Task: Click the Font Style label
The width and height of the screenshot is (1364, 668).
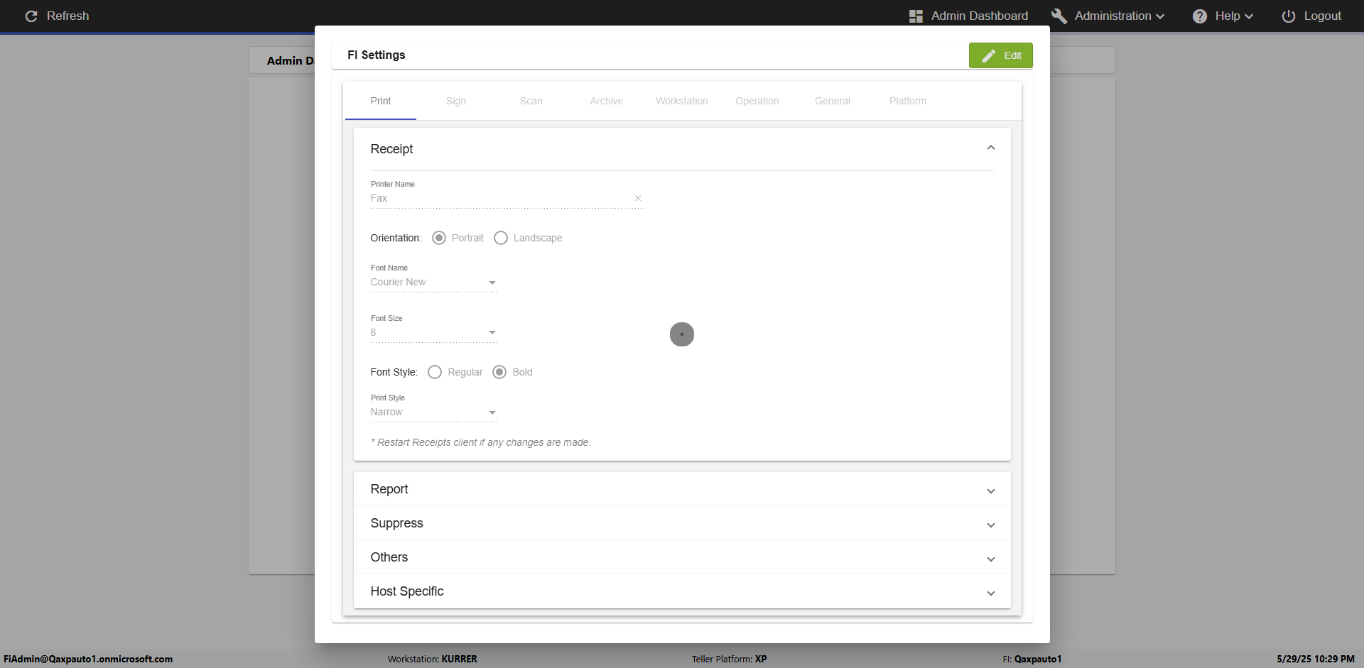Action: click(x=394, y=372)
